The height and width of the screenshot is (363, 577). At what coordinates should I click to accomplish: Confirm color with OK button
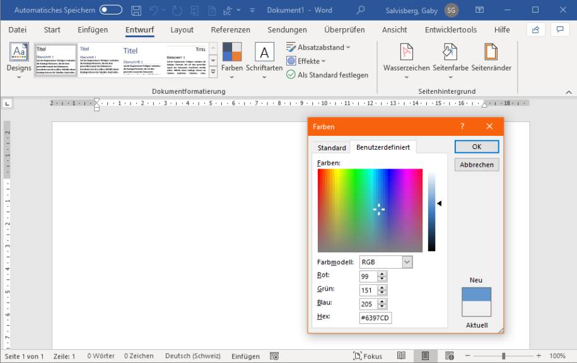[x=476, y=147]
